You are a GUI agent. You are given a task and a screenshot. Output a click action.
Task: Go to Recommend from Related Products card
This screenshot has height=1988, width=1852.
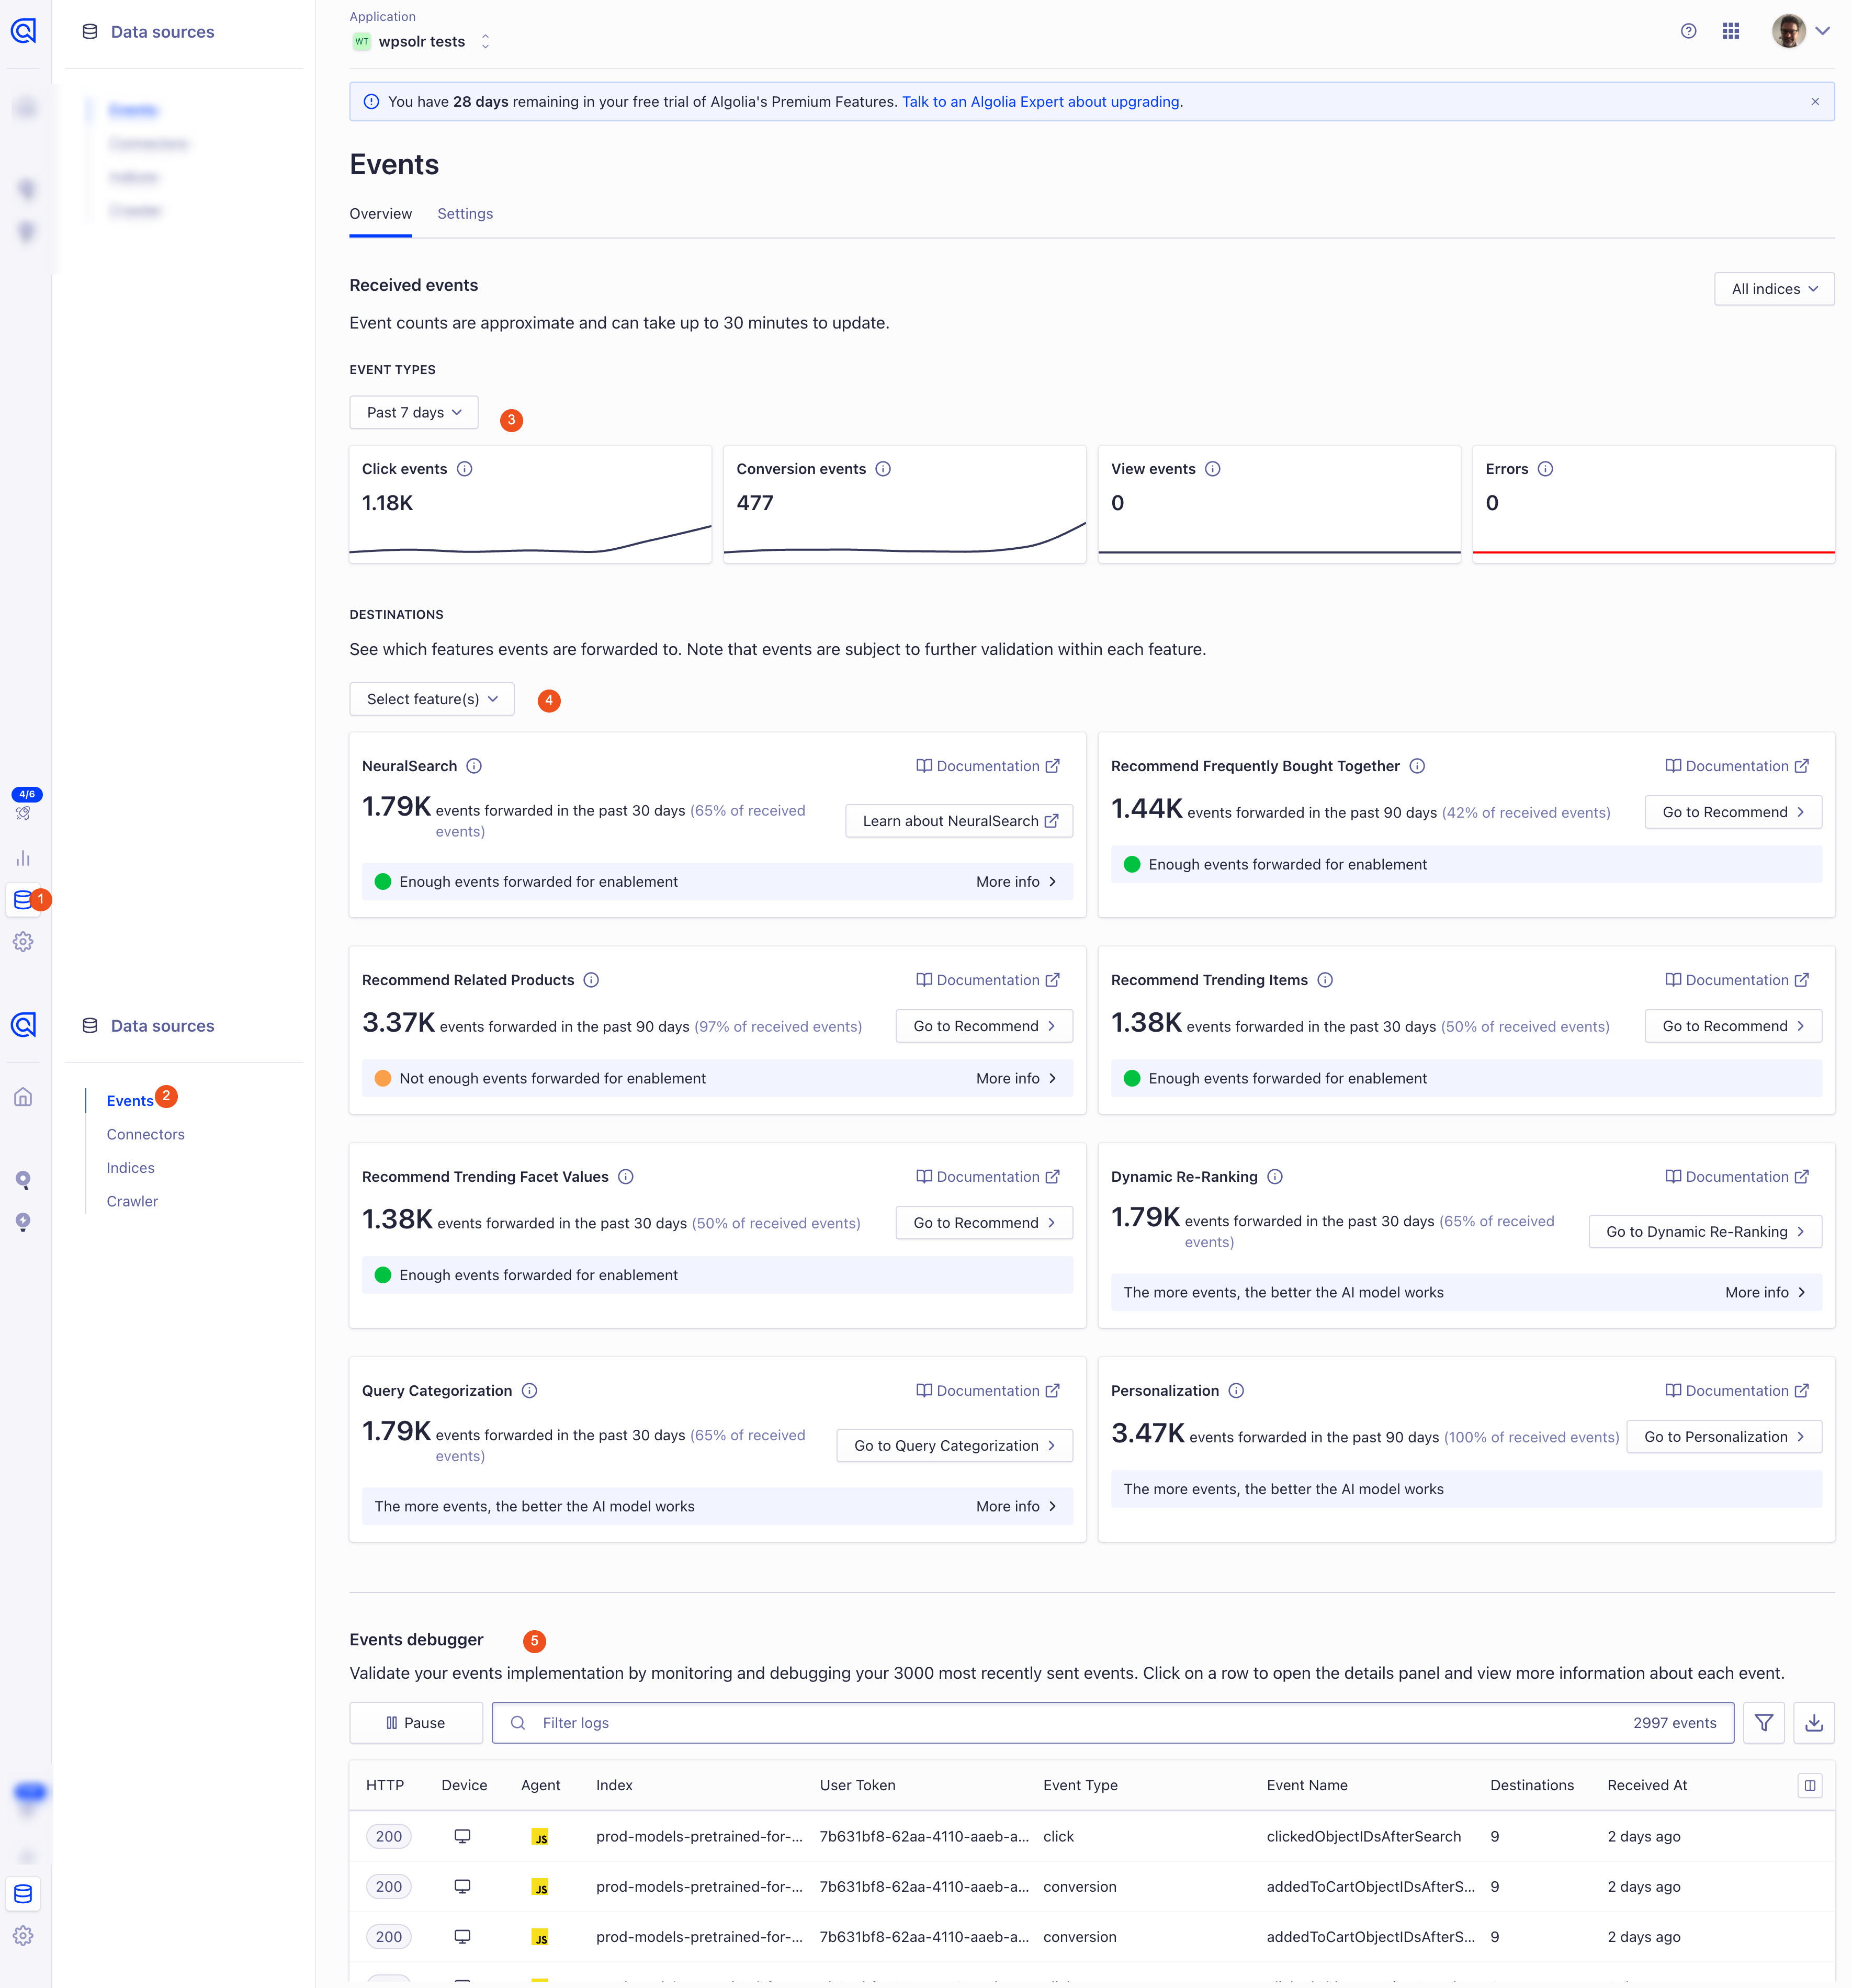(x=984, y=1026)
